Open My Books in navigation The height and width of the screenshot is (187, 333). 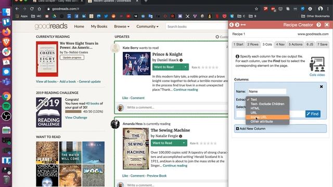click(x=99, y=26)
